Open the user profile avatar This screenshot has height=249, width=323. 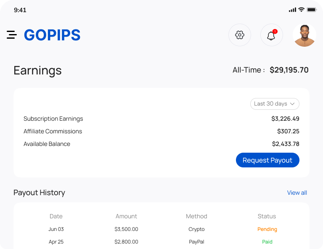coord(304,35)
